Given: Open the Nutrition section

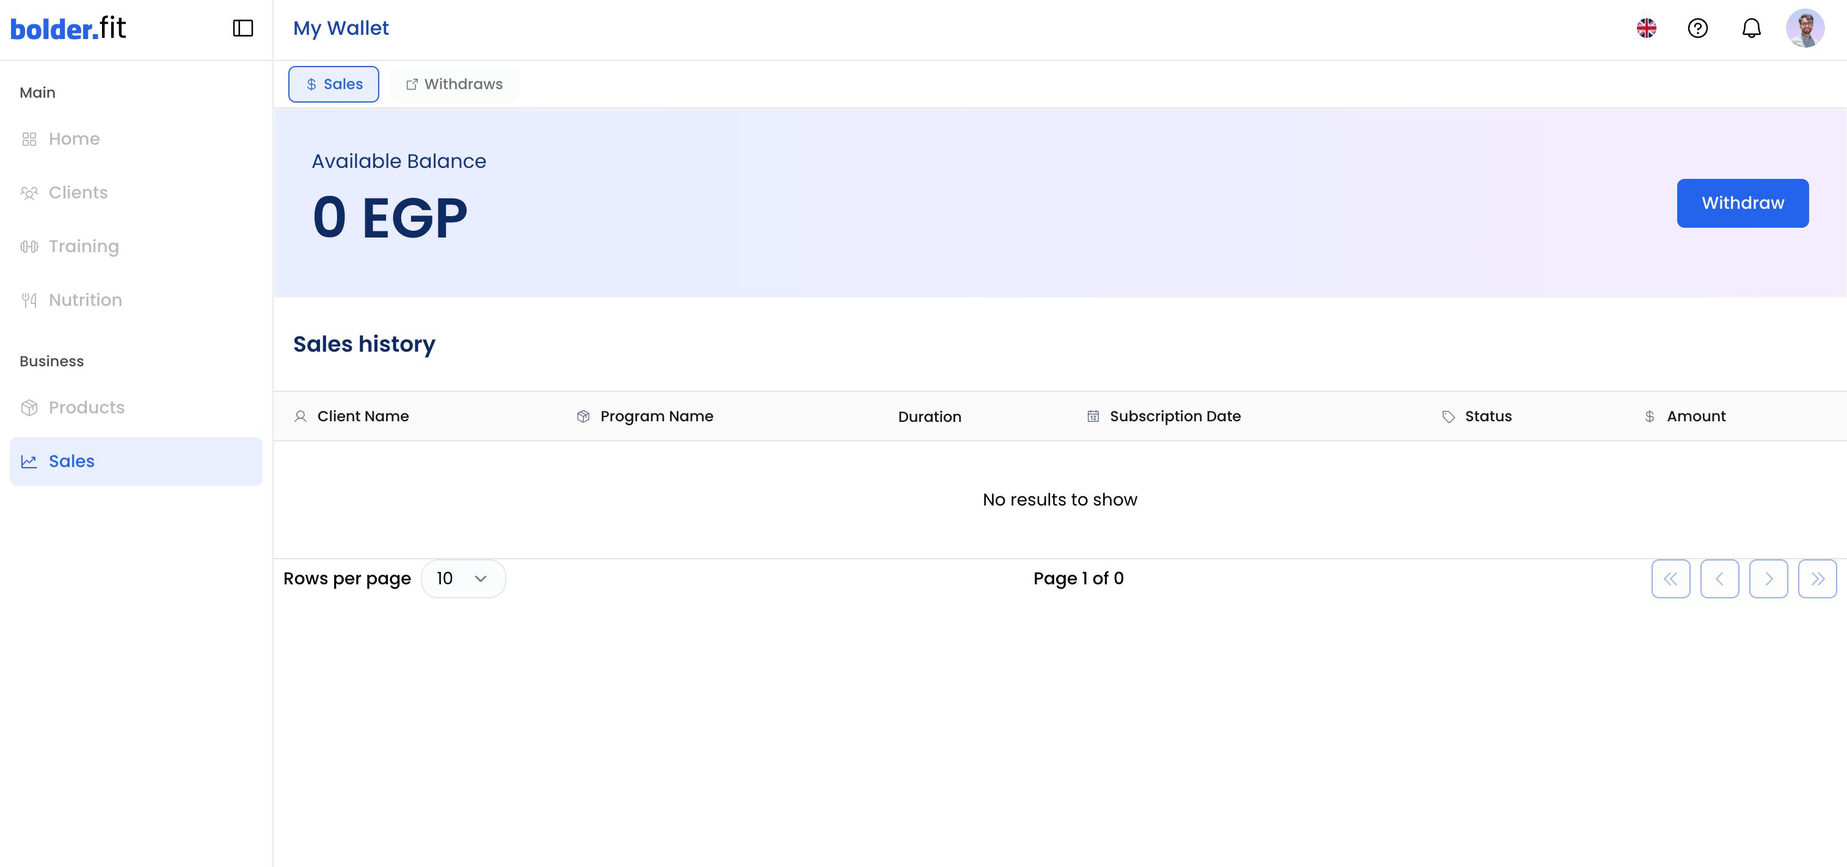Looking at the screenshot, I should pos(85,300).
